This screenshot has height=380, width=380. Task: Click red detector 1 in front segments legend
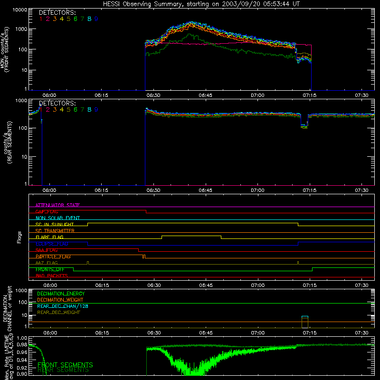click(41, 19)
